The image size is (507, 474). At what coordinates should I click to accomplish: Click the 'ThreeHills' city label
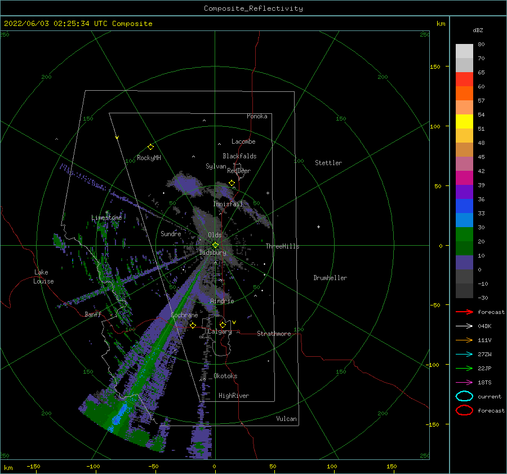coord(283,246)
